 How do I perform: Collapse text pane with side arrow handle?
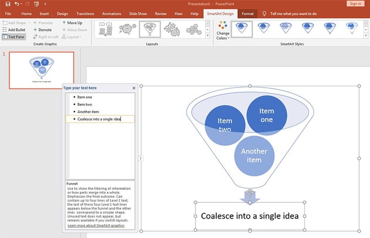(140, 158)
